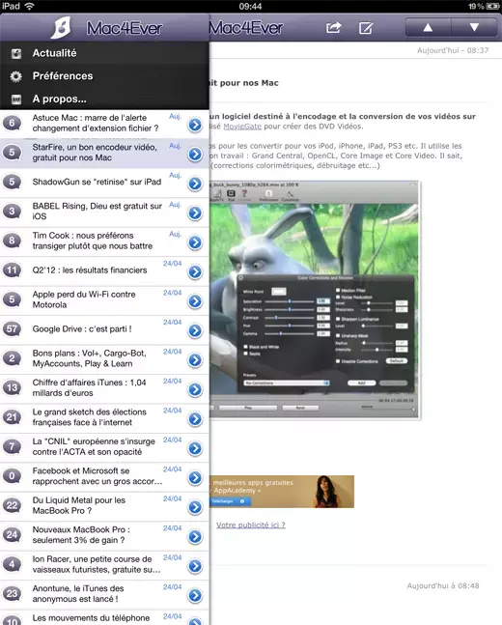Open the disclosure arrow for Astuce Mac article
This screenshot has height=625, width=502.
tap(195, 125)
